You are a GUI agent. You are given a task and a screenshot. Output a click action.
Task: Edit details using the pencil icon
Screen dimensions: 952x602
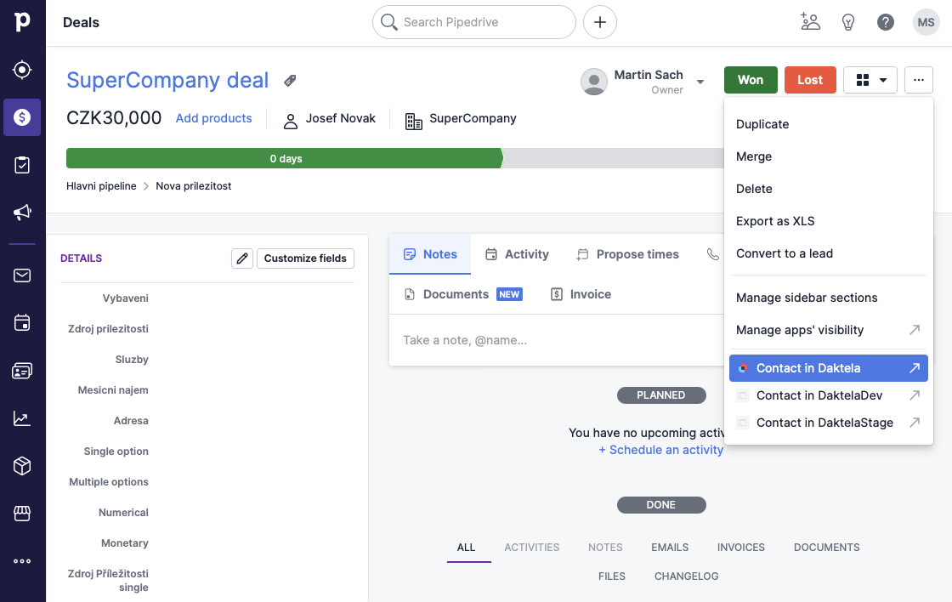(242, 258)
